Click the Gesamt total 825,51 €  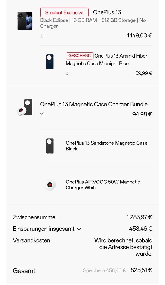click(141, 270)
